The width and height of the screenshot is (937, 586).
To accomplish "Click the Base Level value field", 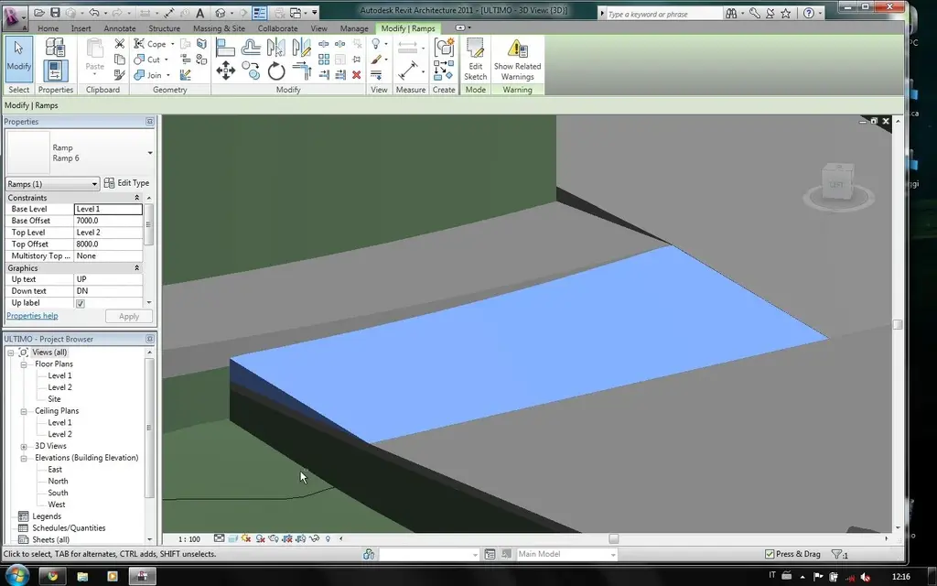I will pyautogui.click(x=108, y=209).
